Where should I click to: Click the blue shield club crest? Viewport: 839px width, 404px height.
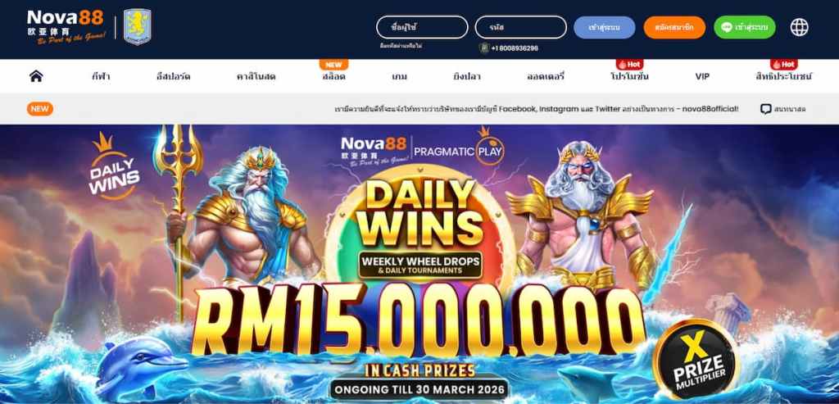138,27
